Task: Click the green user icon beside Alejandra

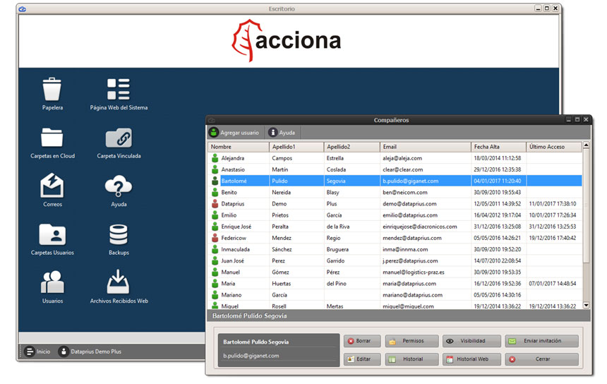Action: tap(215, 158)
